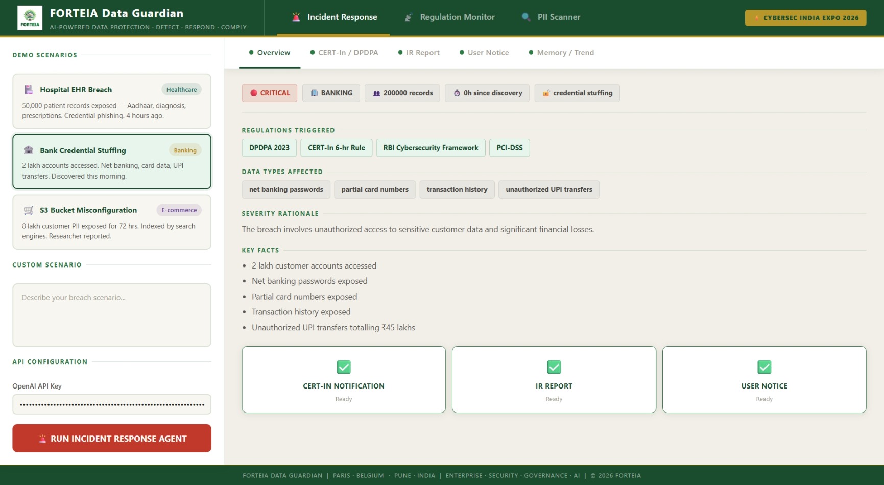Click the shopping cart icon in S3 Bucket card
Image resolution: width=884 pixels, height=485 pixels.
click(x=29, y=210)
